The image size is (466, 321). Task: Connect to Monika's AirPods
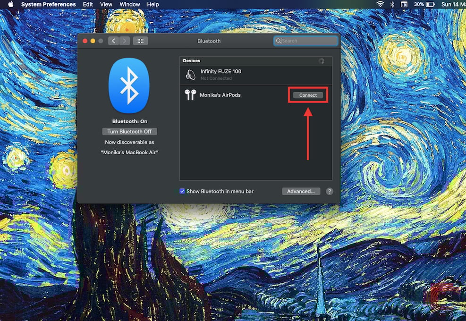click(x=308, y=95)
